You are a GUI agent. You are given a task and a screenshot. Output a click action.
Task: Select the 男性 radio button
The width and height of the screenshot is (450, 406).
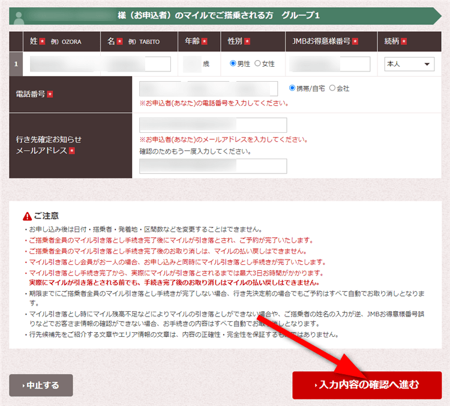coord(233,64)
